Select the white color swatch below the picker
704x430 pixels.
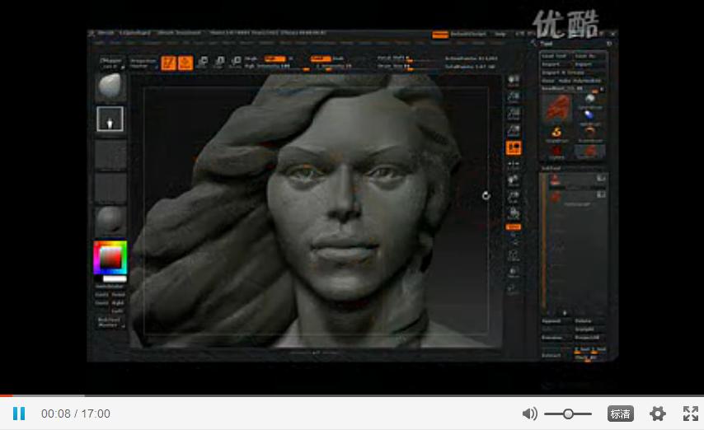point(115,278)
